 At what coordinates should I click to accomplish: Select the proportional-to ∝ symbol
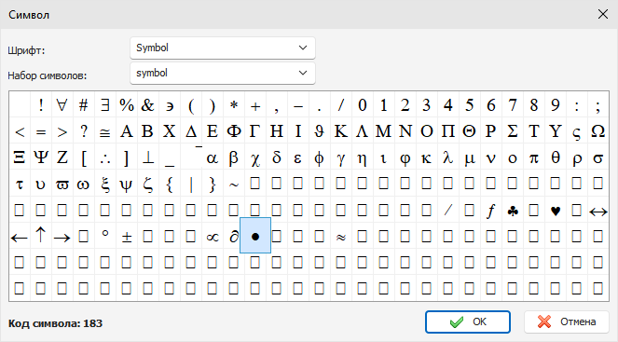coord(212,237)
